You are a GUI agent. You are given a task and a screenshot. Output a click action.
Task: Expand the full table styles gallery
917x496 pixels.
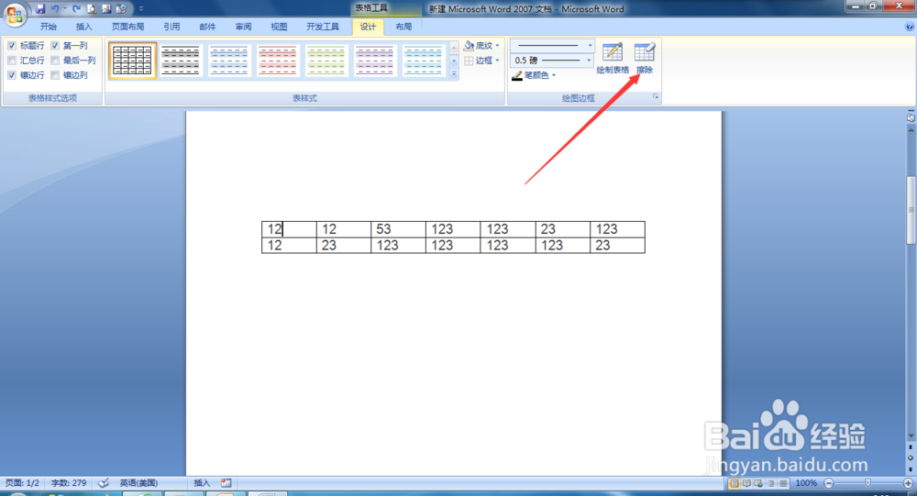click(454, 73)
